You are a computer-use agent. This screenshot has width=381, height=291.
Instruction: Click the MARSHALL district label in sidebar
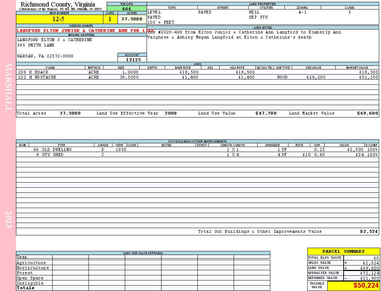[x=8, y=88]
